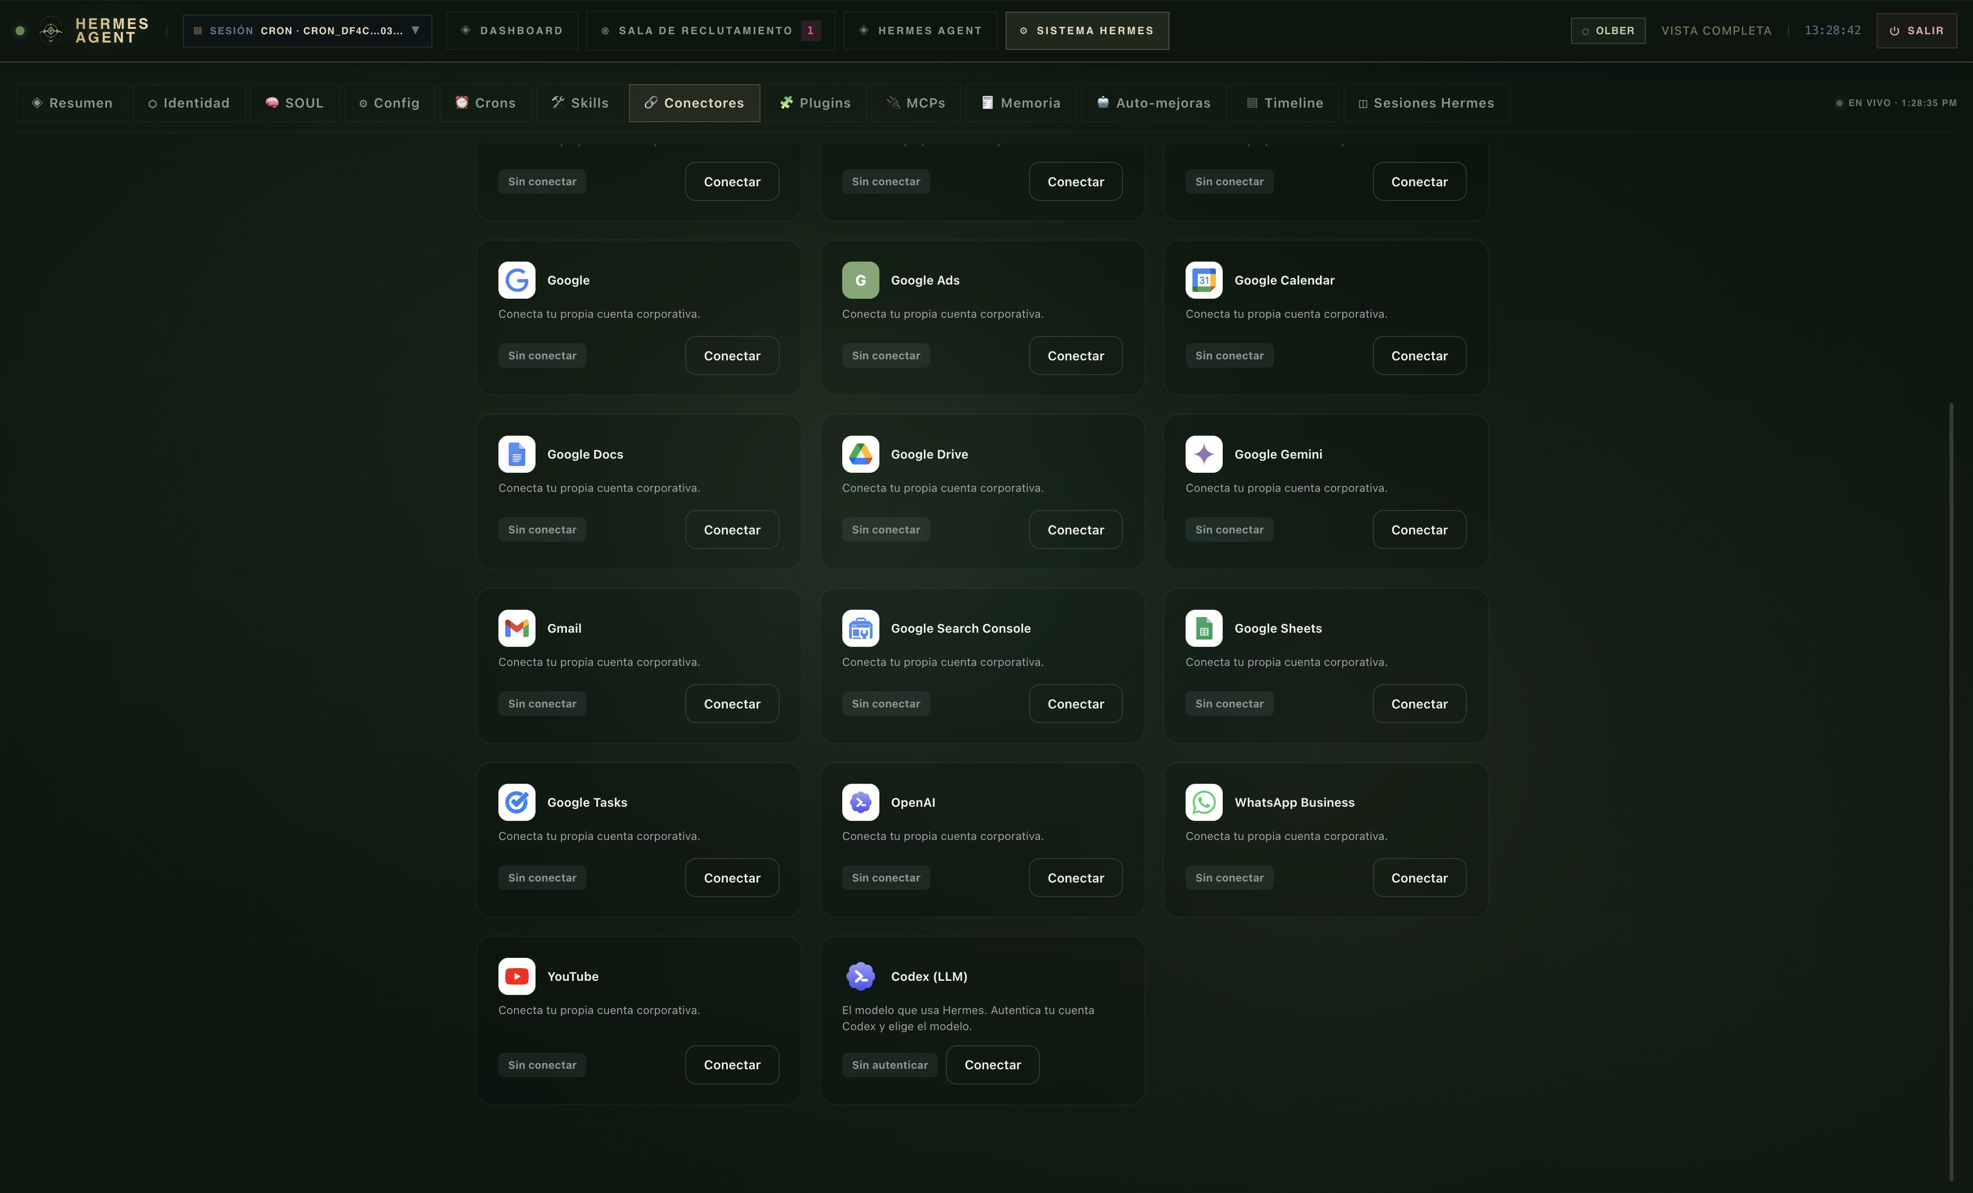Open the Auto-mejoras tab

point(1154,103)
